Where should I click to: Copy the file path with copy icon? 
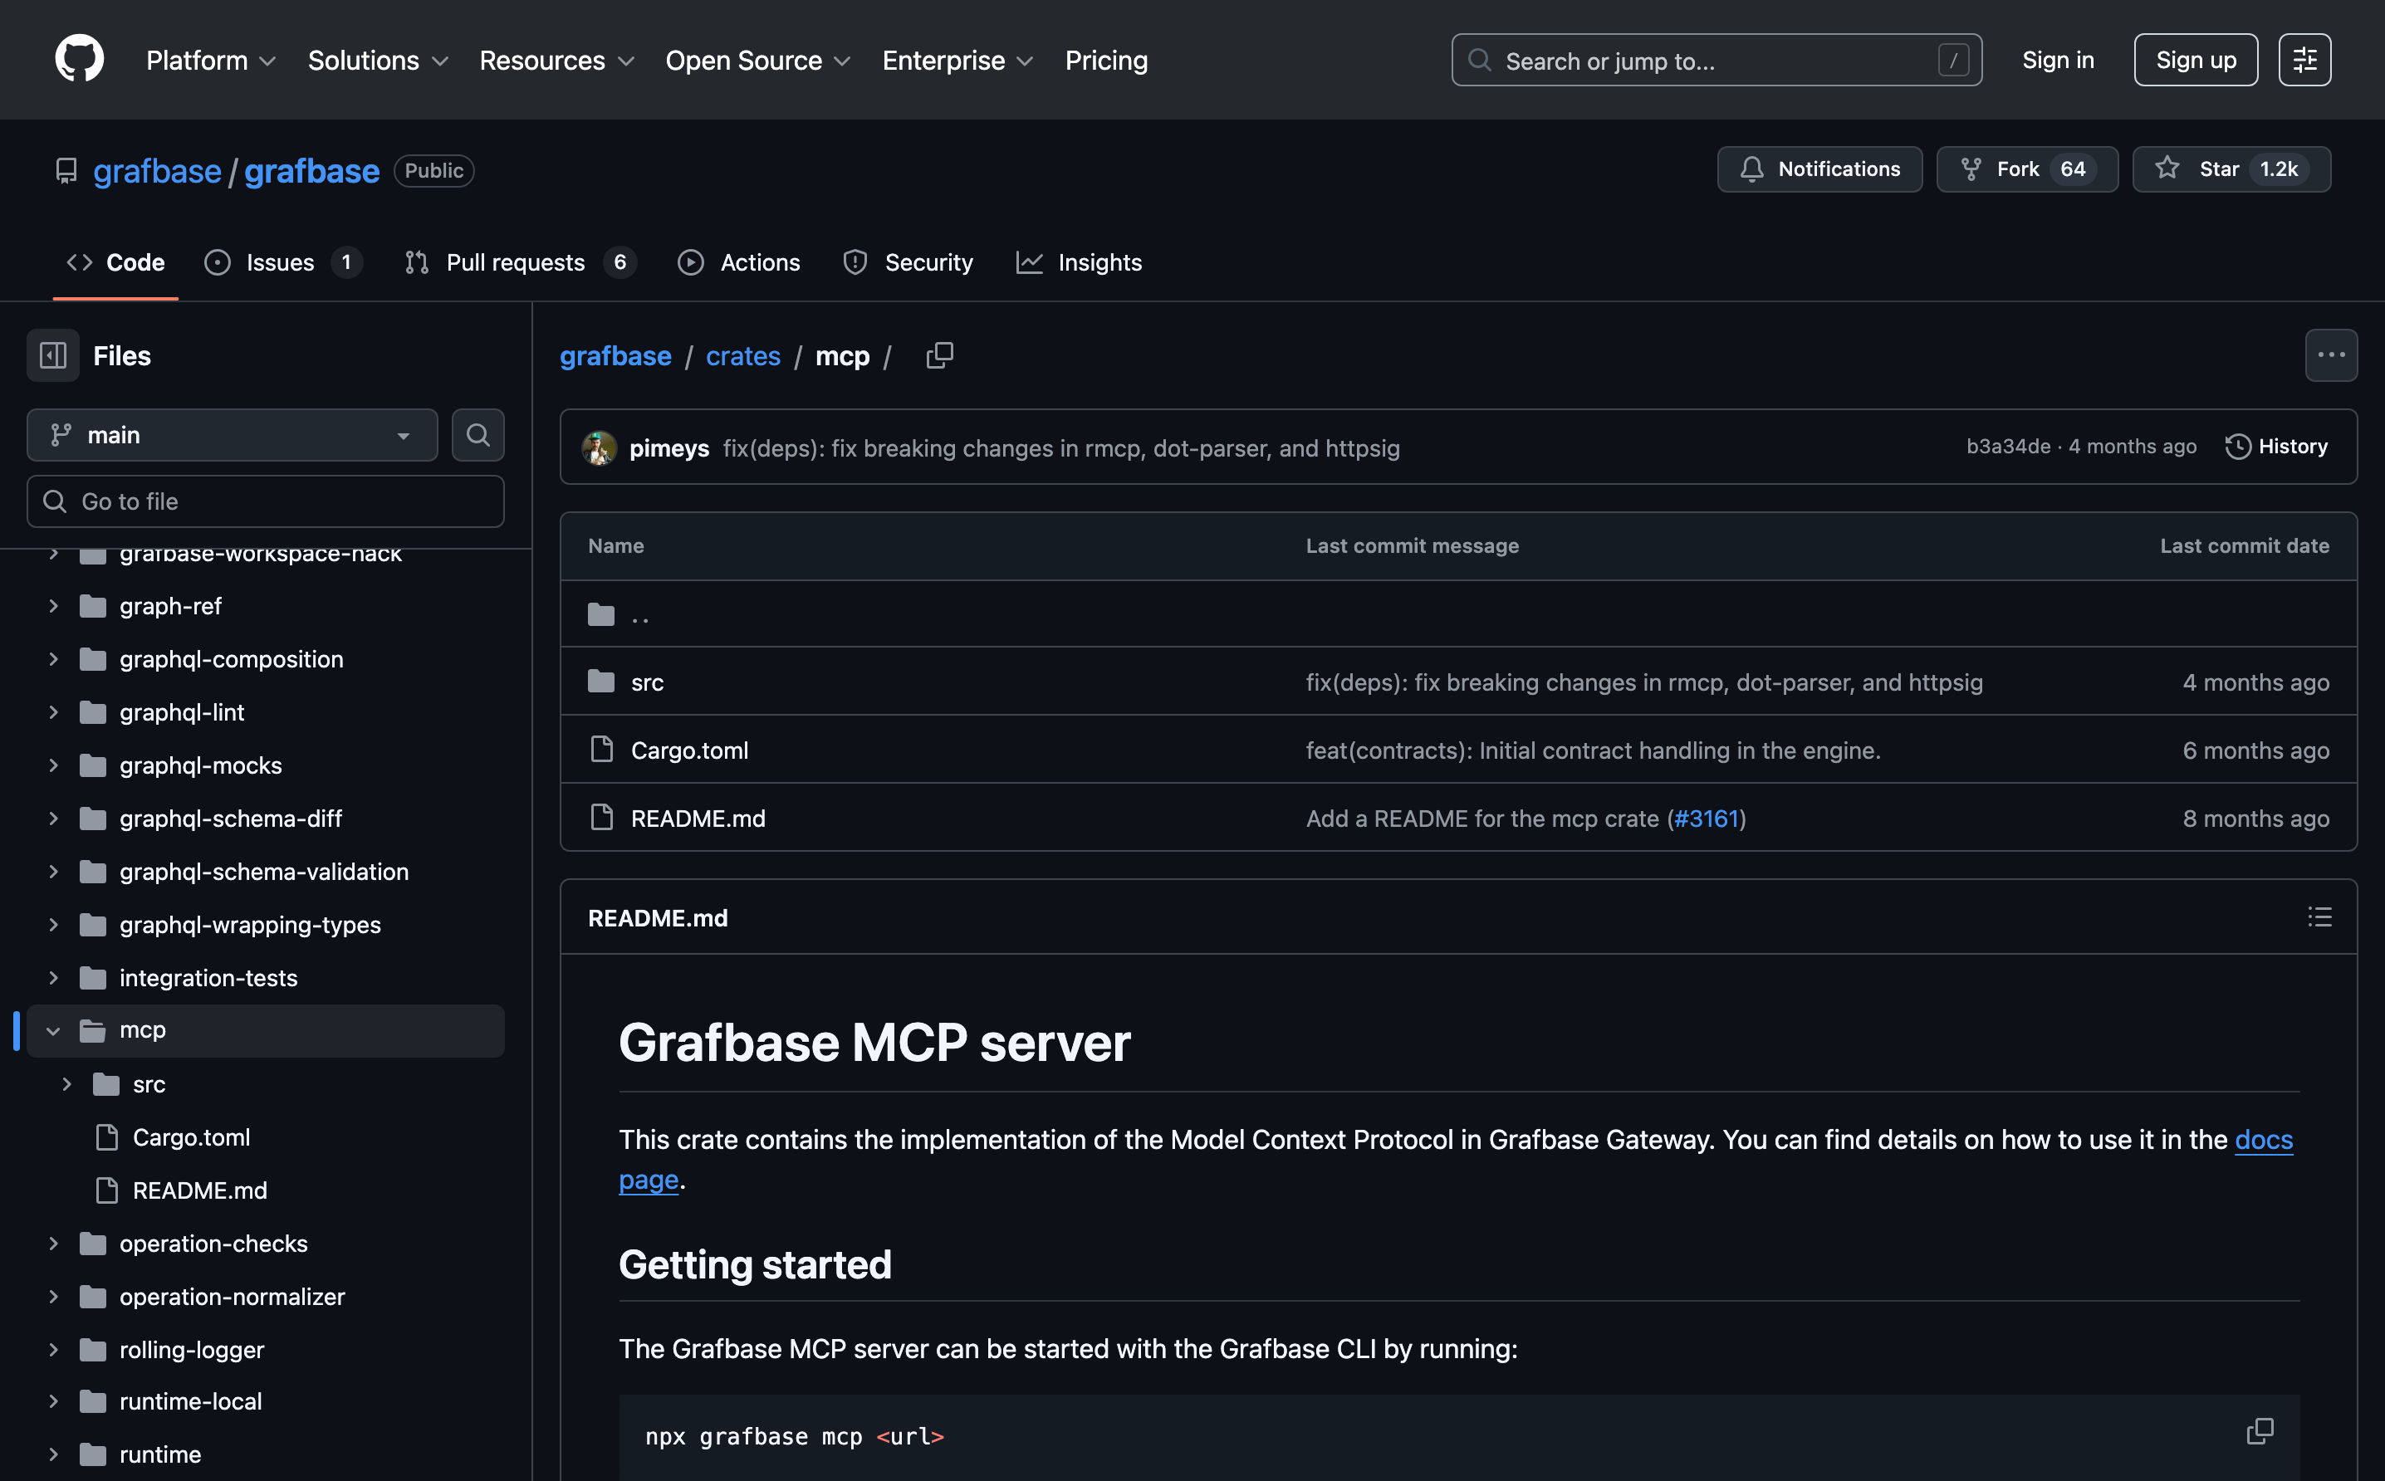pos(938,355)
